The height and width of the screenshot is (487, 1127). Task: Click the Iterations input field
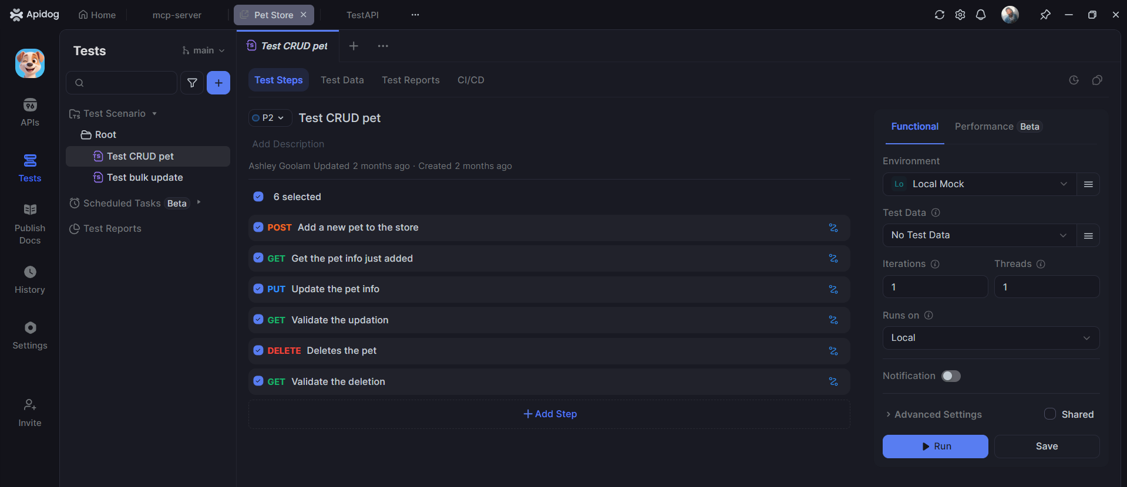tap(935, 287)
